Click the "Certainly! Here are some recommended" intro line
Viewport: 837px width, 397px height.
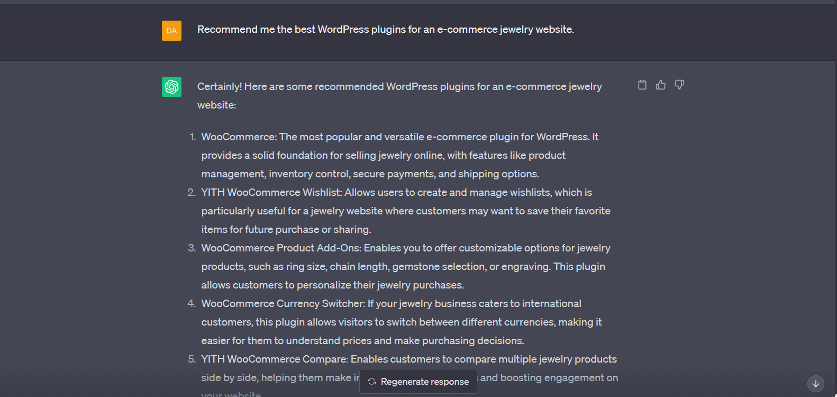point(399,87)
